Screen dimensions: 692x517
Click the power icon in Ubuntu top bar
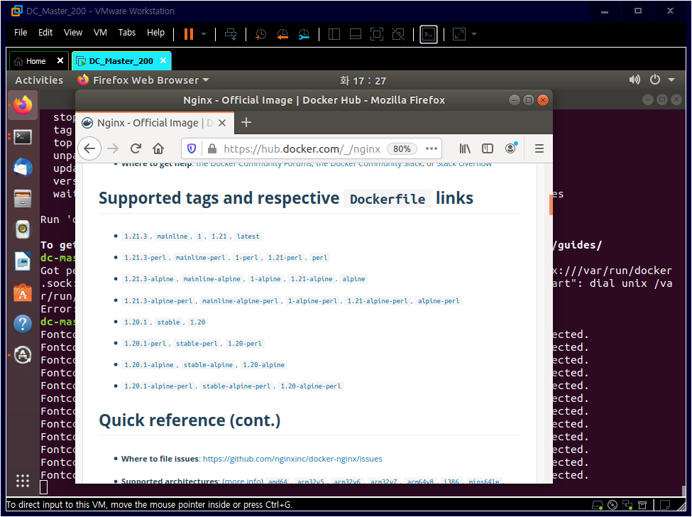(x=655, y=80)
